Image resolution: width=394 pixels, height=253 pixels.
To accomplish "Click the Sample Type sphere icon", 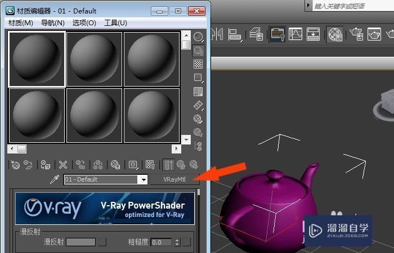I will [198, 37].
